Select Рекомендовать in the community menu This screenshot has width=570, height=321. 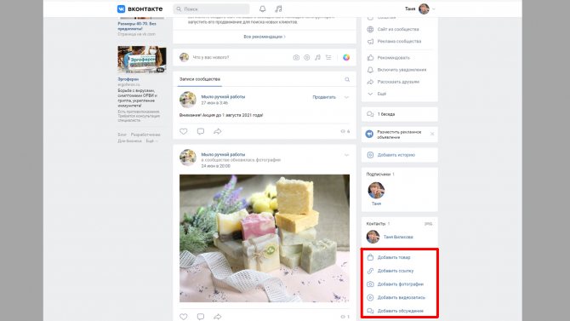tap(393, 58)
